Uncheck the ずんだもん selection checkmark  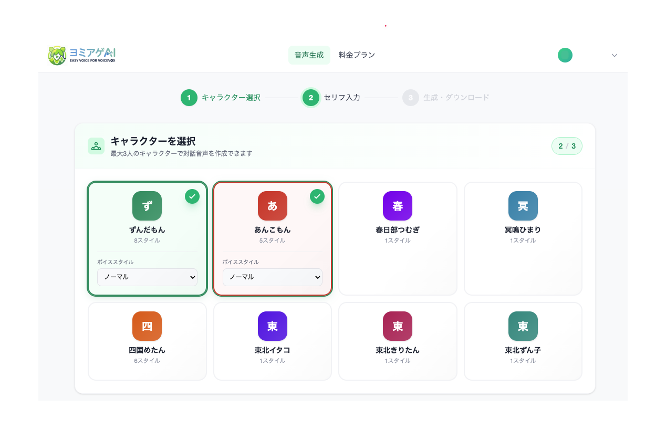click(192, 196)
